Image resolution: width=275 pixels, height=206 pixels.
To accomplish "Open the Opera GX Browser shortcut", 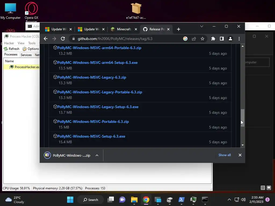I will [31, 12].
